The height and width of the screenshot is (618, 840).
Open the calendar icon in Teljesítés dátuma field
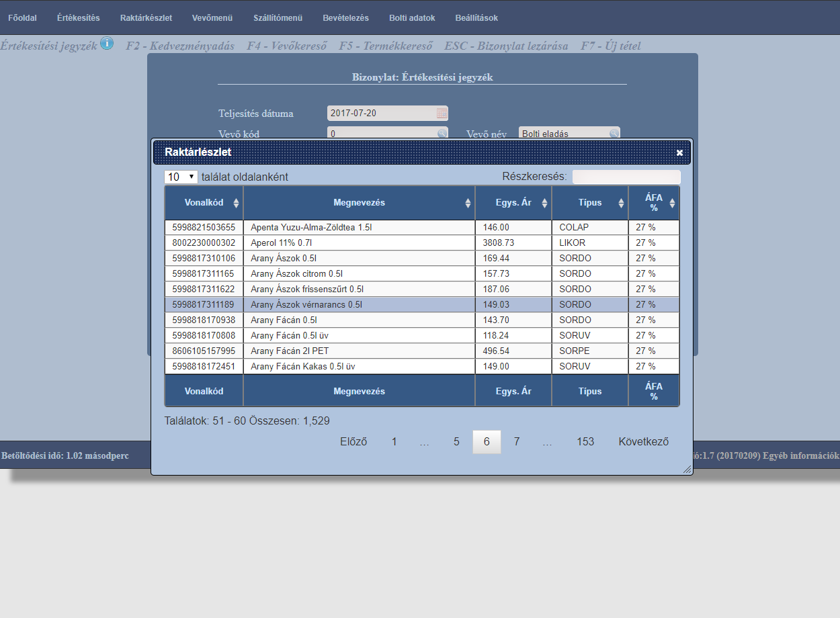tap(442, 113)
